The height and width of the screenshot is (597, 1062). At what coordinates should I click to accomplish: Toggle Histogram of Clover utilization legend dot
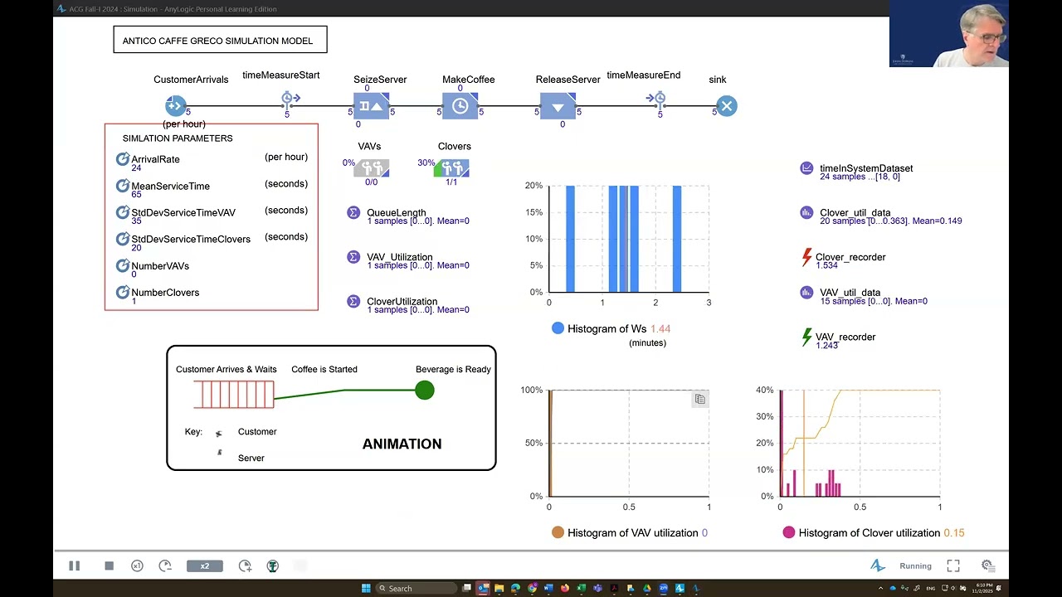[789, 532]
